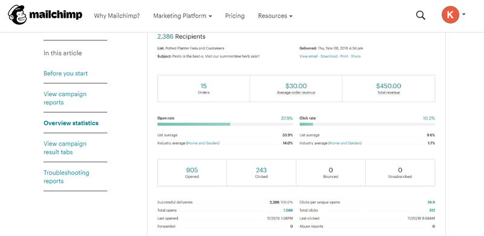
Task: Click the 0 Unsubscribed box
Action: (x=400, y=173)
